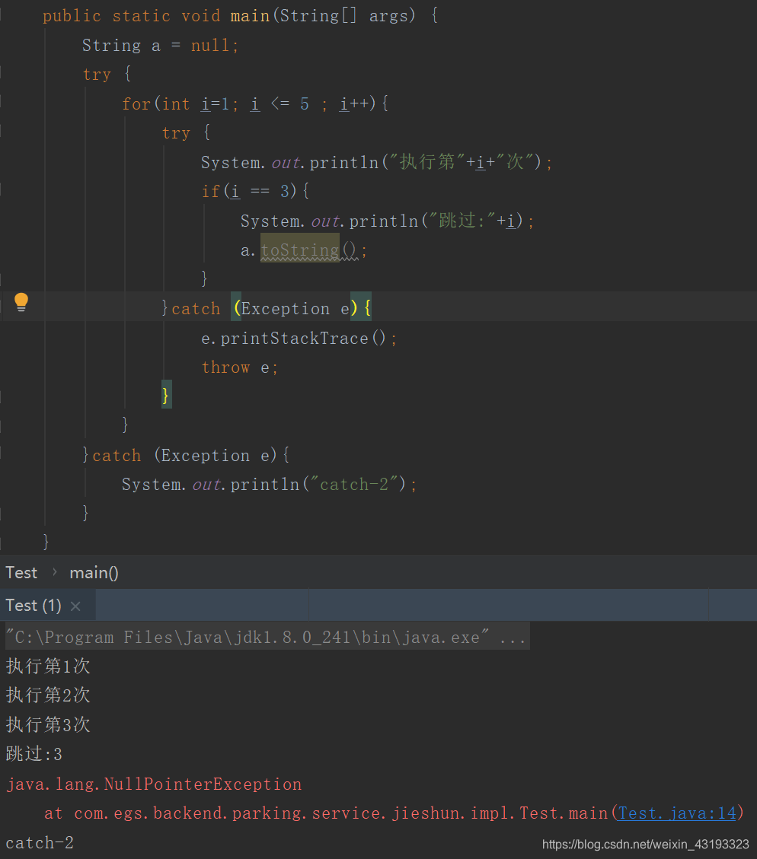Click the println "执行第" statement
This screenshot has width=757, height=859.
(x=376, y=162)
